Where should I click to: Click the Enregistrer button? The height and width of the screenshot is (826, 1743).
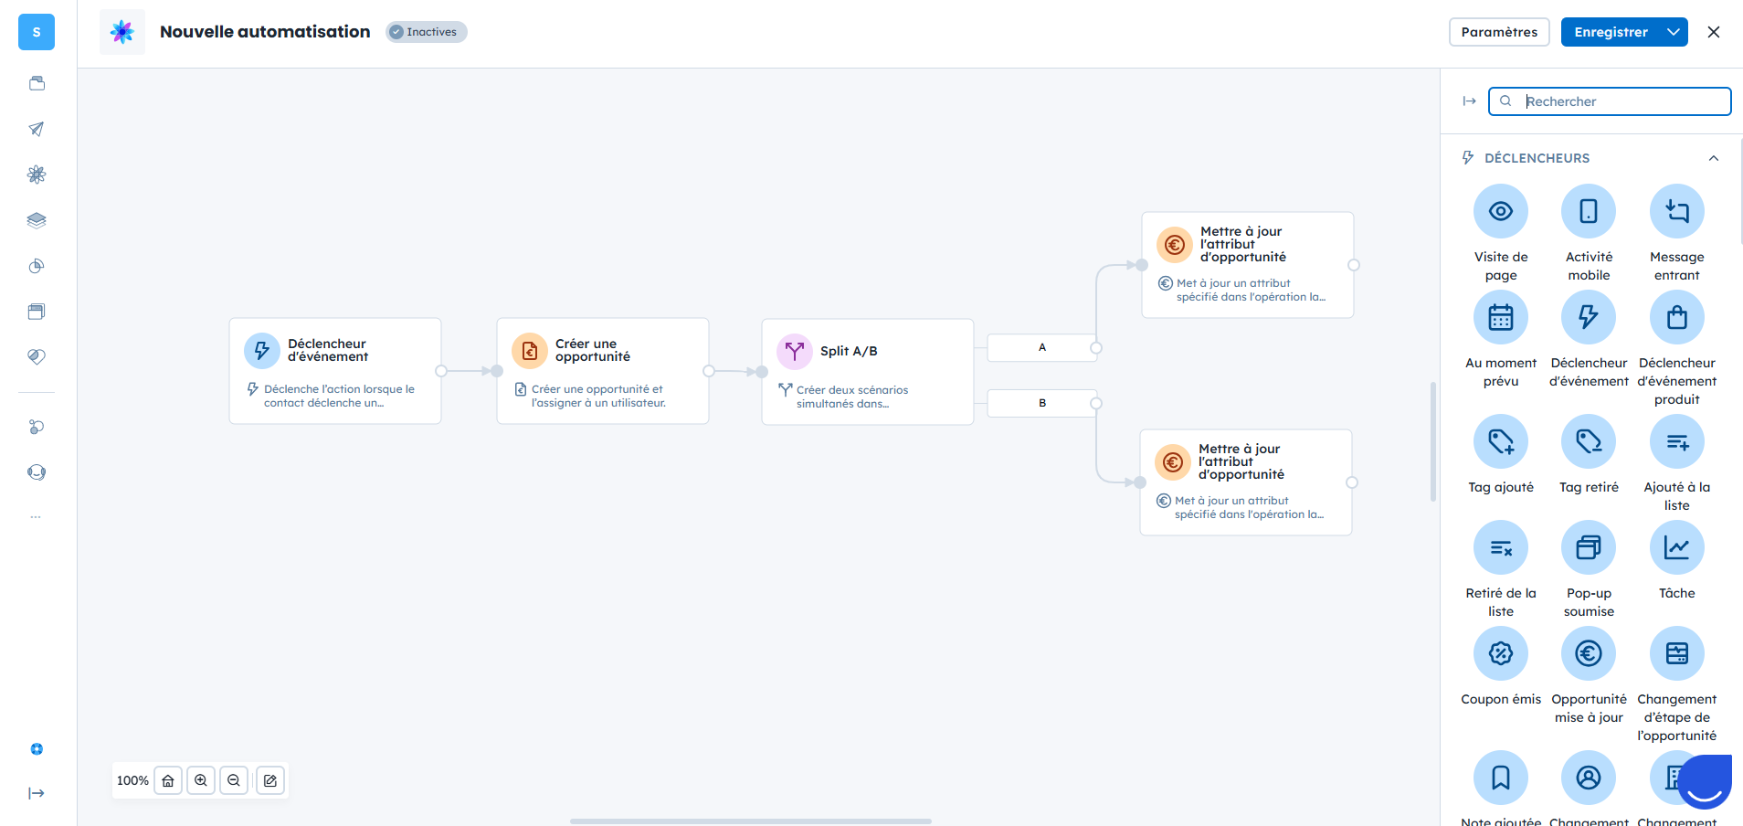click(x=1611, y=32)
